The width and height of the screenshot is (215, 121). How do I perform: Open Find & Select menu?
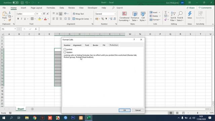click(180, 16)
